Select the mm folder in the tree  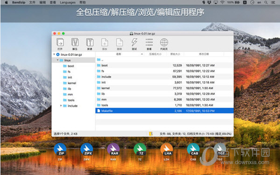pyautogui.click(x=70, y=94)
